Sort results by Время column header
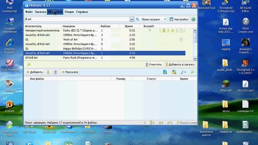Image resolution: width=258 pixels, height=145 pixels. [129, 26]
